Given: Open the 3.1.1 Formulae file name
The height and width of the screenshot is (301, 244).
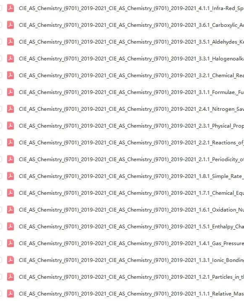Looking at the screenshot, I should (131, 92).
